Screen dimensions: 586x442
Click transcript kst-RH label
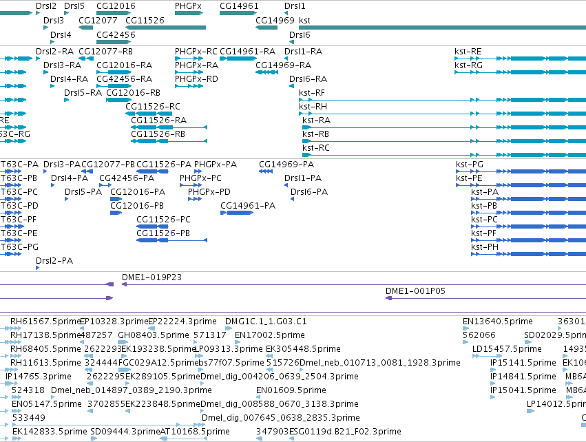pos(313,107)
